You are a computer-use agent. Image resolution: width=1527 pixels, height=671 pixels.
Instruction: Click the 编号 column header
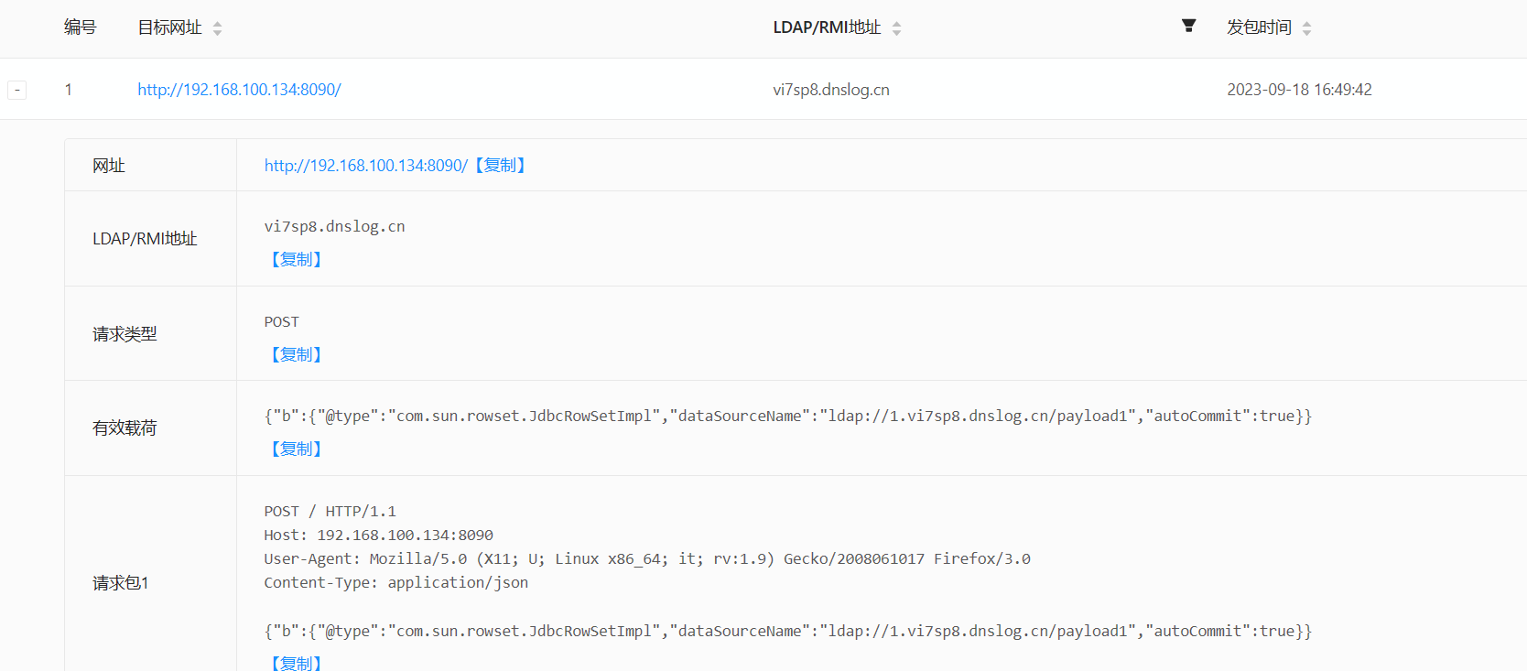coord(81,27)
